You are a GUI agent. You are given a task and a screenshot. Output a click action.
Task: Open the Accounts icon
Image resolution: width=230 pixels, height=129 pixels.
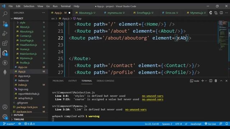point(5,107)
